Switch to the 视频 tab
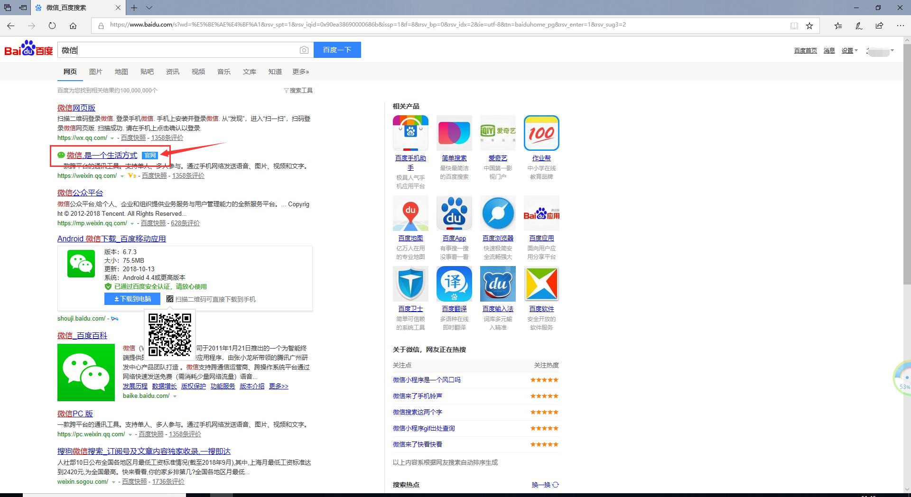The width and height of the screenshot is (911, 497). (x=198, y=71)
